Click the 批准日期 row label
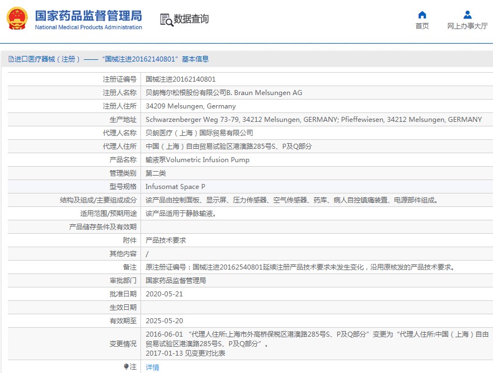The image size is (493, 373). (123, 294)
